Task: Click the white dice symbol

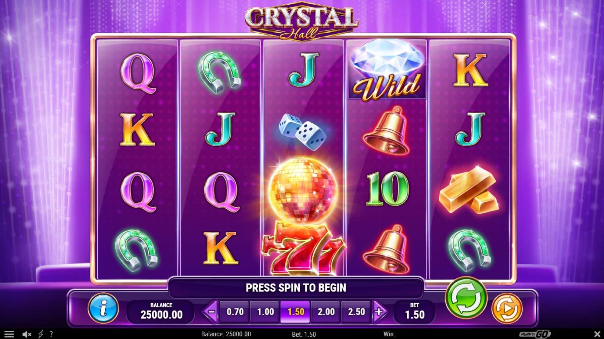Action: 302,130
